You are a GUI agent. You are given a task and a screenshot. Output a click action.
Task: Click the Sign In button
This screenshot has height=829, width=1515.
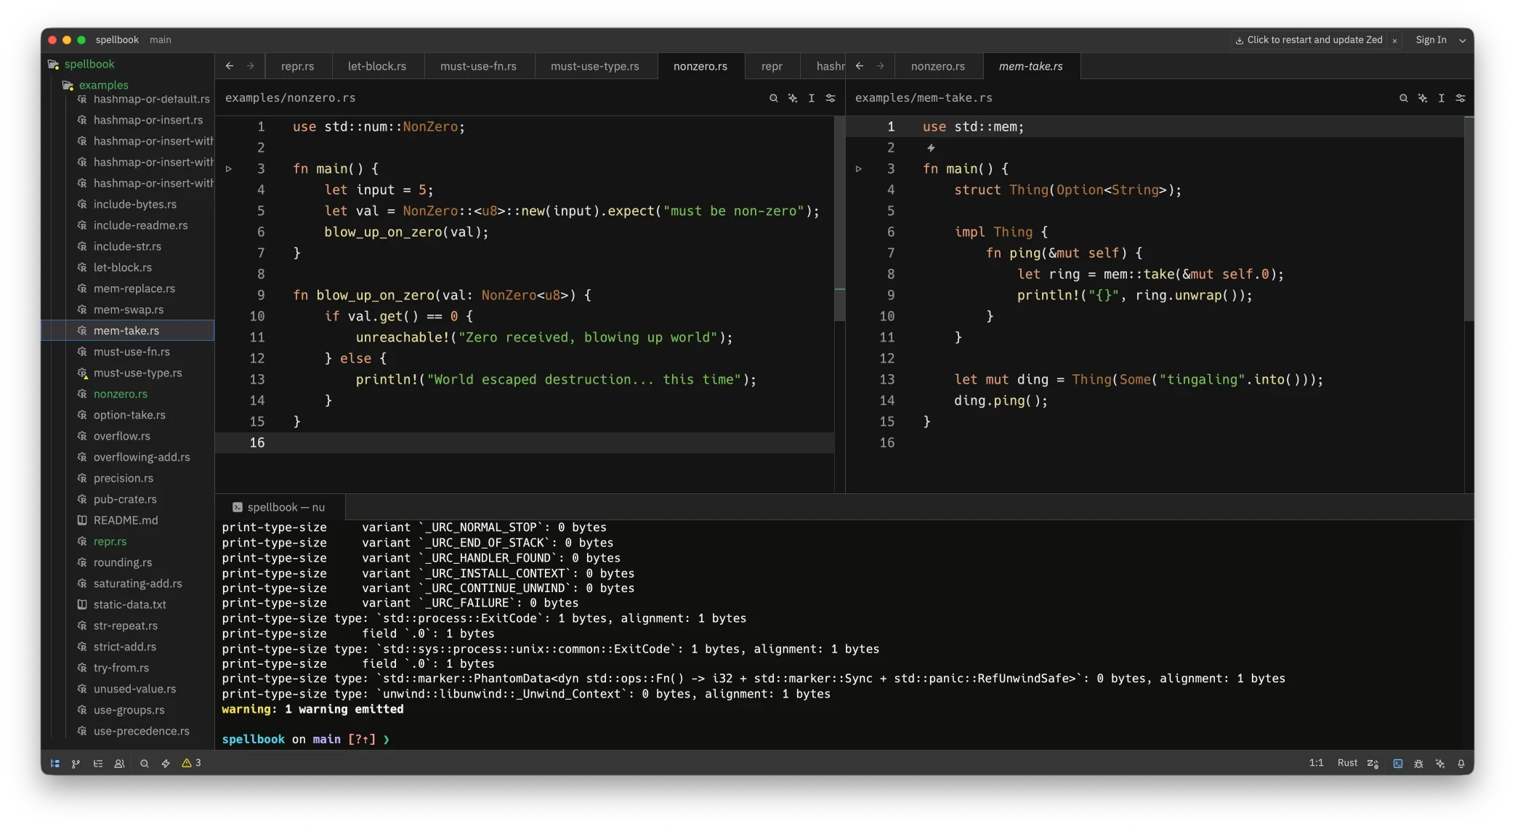point(1431,40)
